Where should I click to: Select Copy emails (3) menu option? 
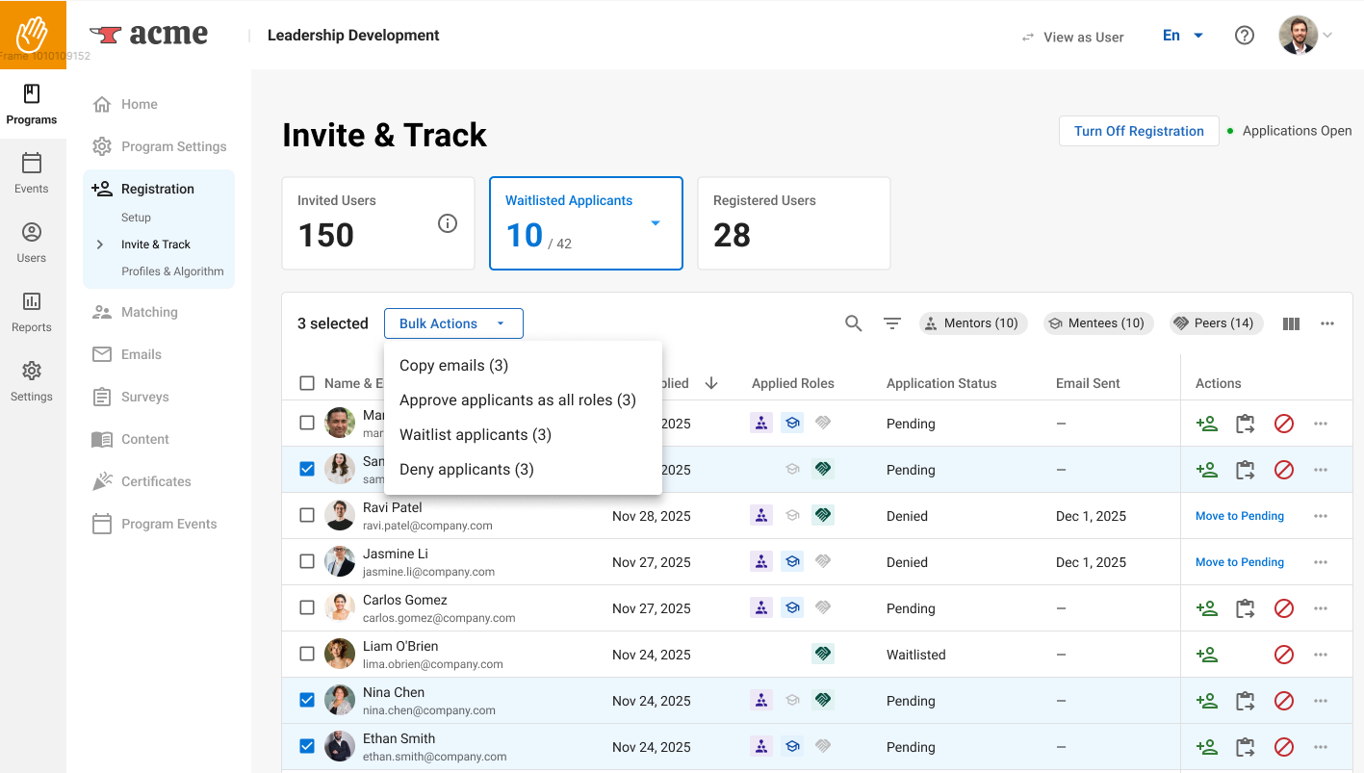[x=453, y=366]
